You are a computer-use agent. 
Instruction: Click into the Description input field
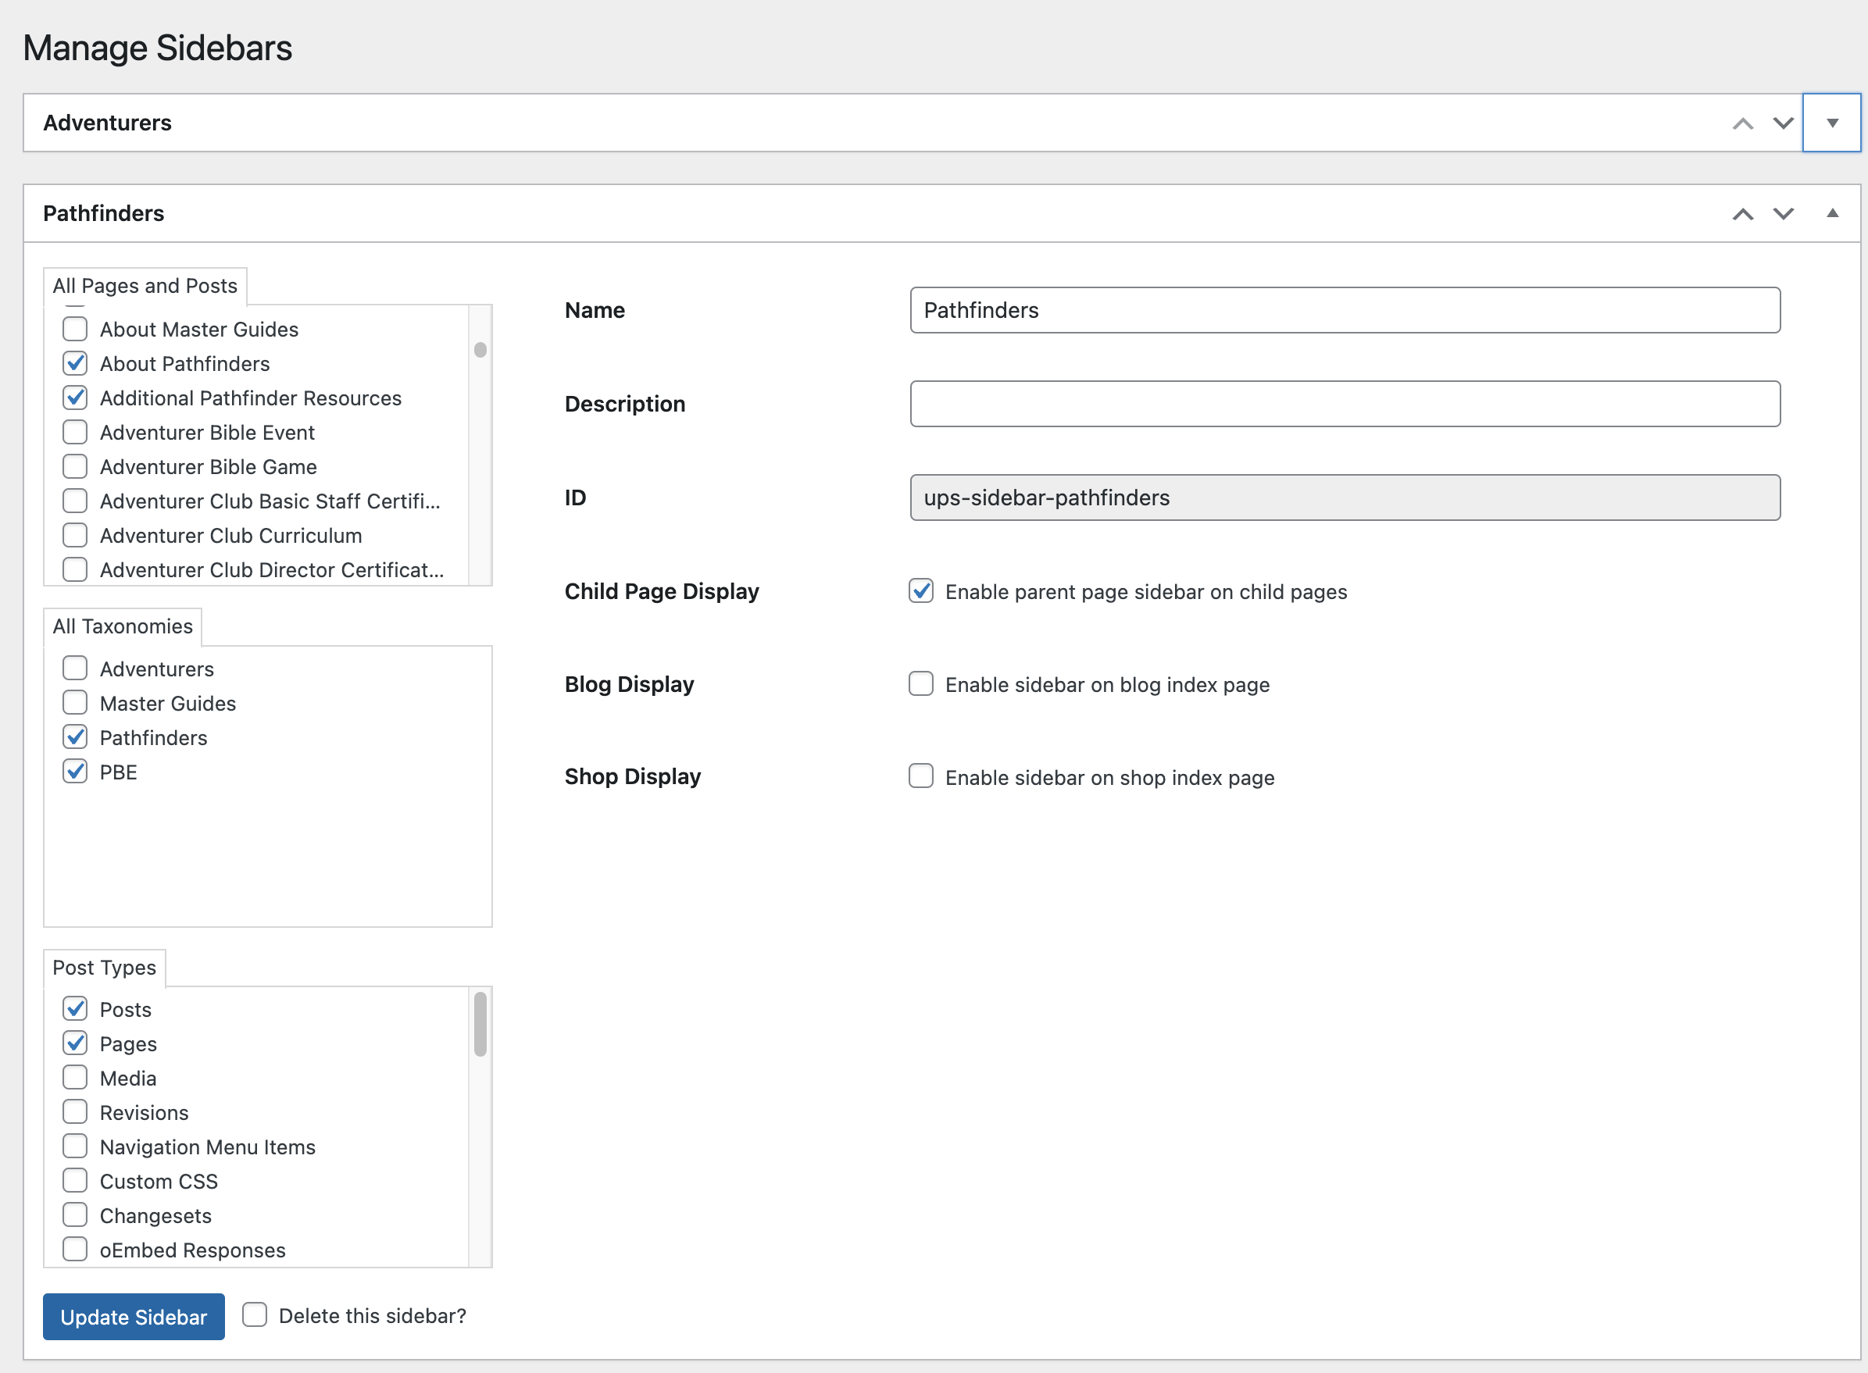click(x=1345, y=404)
